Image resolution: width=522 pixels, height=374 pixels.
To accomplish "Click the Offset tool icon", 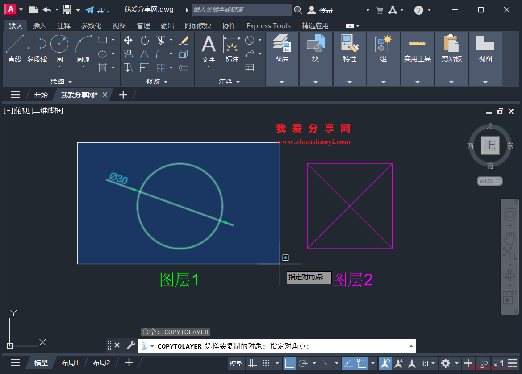I will pyautogui.click(x=184, y=68).
